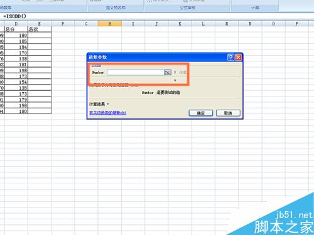This screenshot has width=314, height=235.
Task: Select the 名次 header cell
Action: pos(40,29)
